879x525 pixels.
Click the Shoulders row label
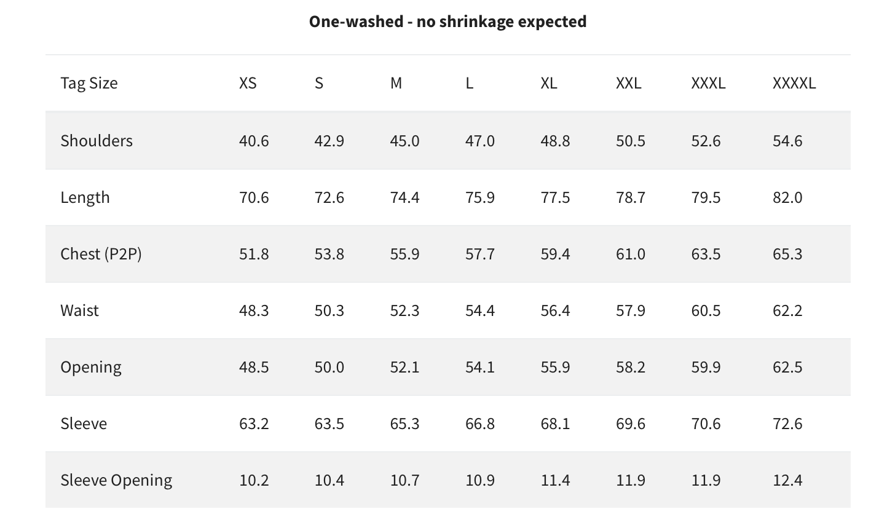[97, 141]
